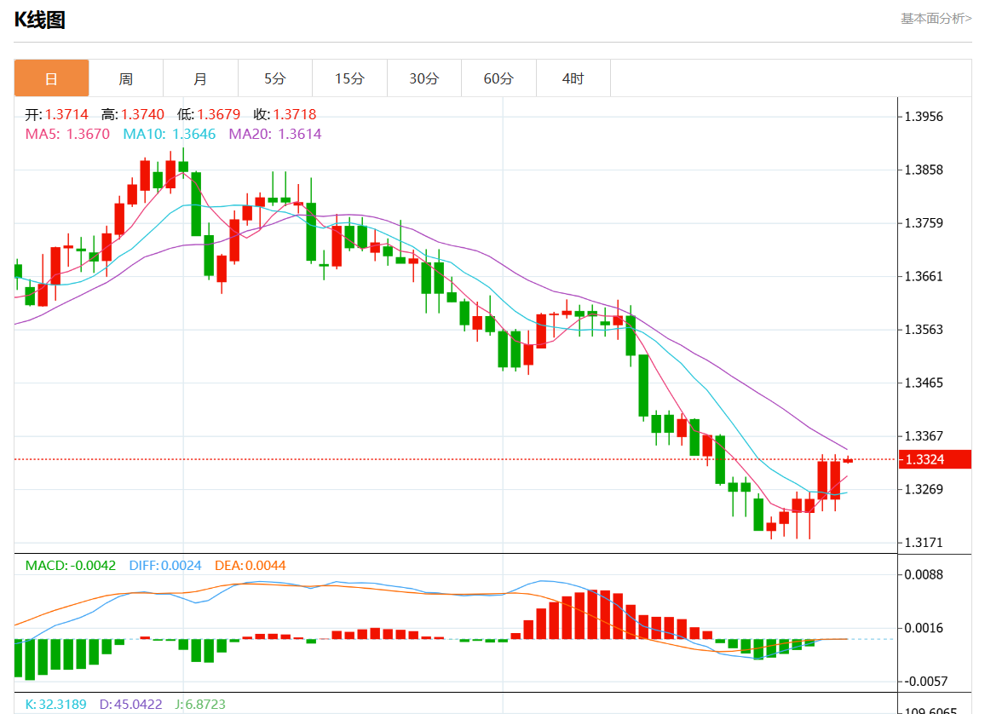This screenshot has height=714, width=985.
Task: Click the 低: 1.3679 low price
Action: pos(209,114)
